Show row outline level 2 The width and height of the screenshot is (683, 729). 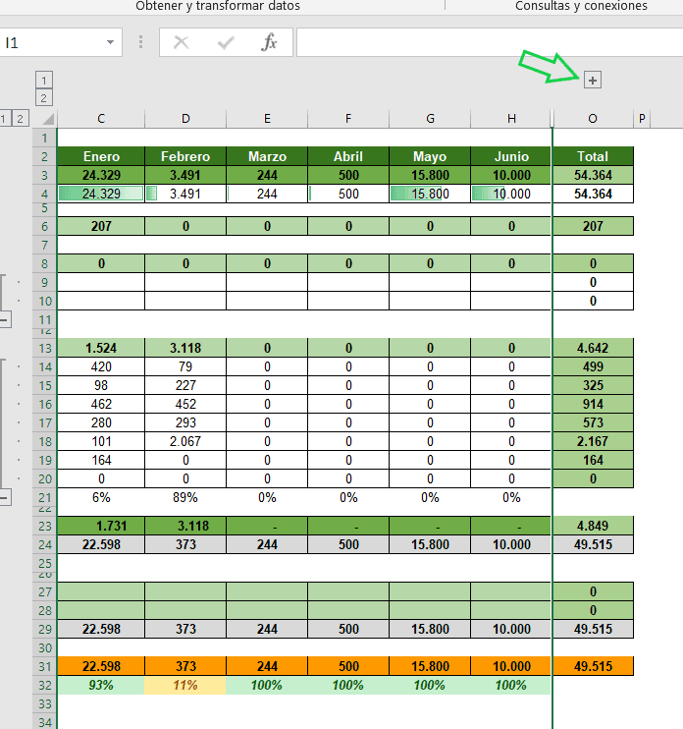20,119
